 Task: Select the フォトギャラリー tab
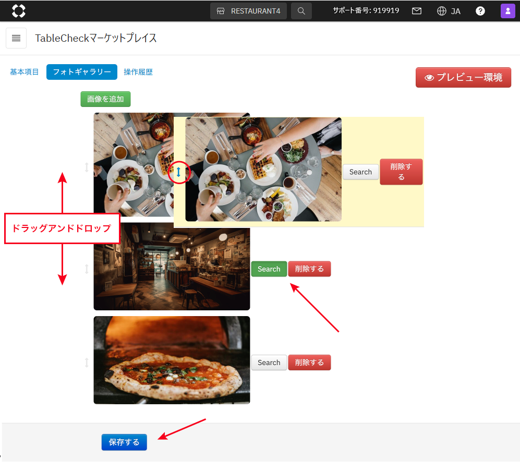click(x=82, y=72)
